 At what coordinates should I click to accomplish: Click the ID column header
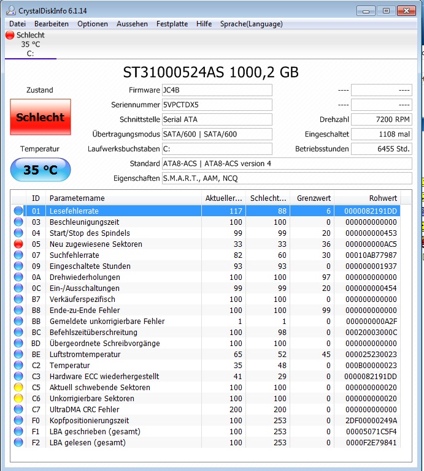pyautogui.click(x=36, y=198)
